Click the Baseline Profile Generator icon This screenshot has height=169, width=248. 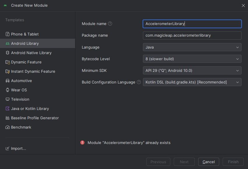click(8, 118)
